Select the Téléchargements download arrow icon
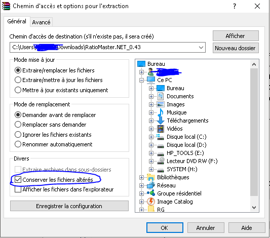Image resolution: width=270 pixels, height=238 pixels. point(161,121)
